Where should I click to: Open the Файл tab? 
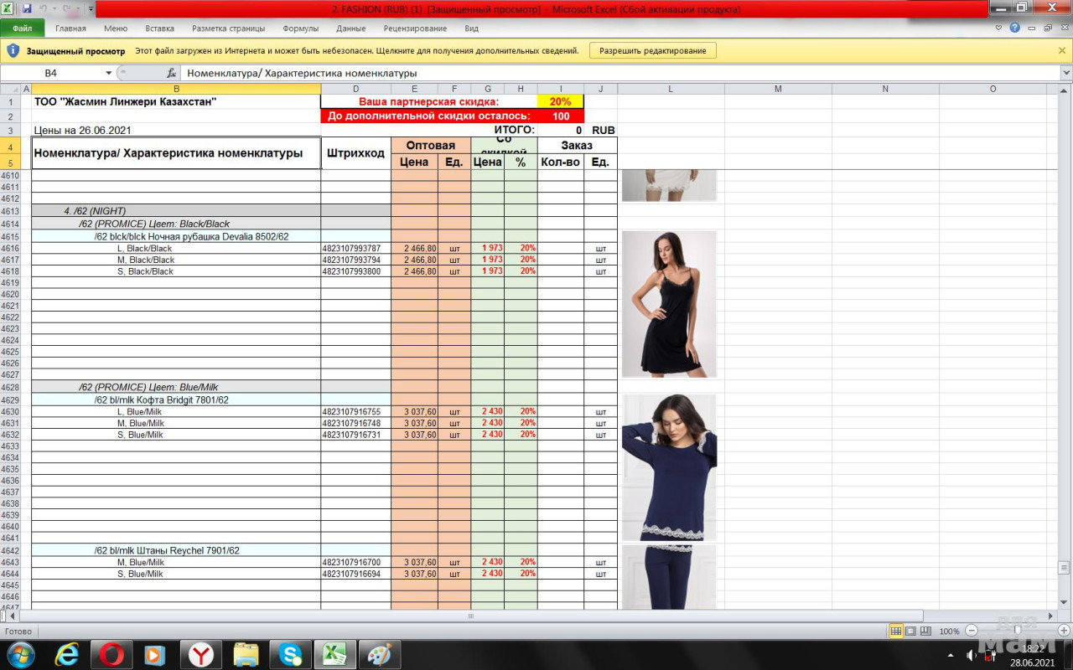click(22, 28)
